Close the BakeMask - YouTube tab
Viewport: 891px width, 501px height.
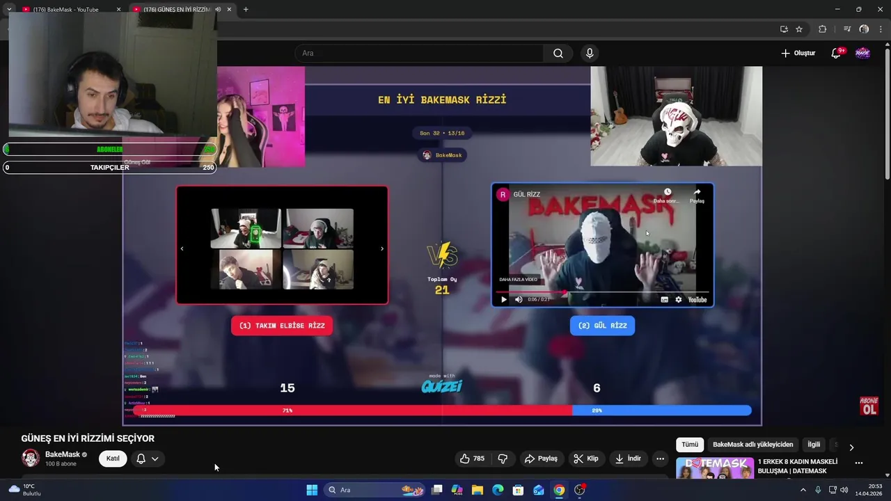[x=118, y=9]
